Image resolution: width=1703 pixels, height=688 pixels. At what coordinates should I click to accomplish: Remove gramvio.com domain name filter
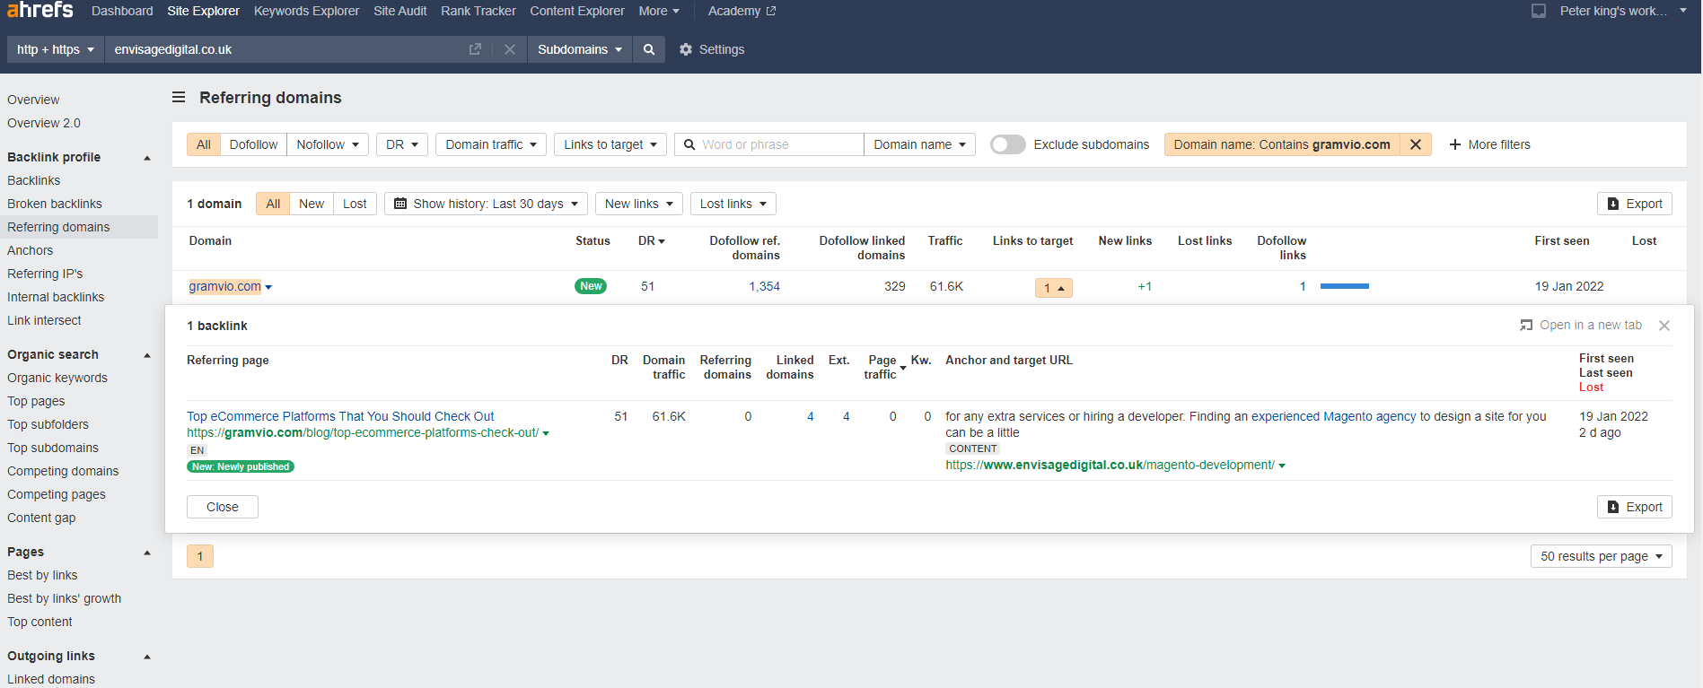click(1416, 144)
